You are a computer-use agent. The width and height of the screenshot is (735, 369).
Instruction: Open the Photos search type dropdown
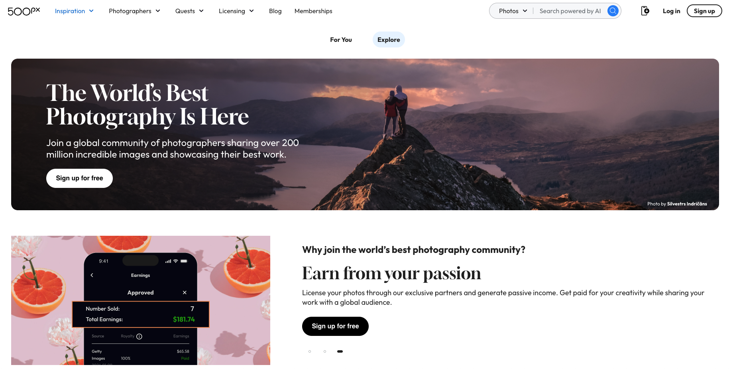pyautogui.click(x=513, y=11)
